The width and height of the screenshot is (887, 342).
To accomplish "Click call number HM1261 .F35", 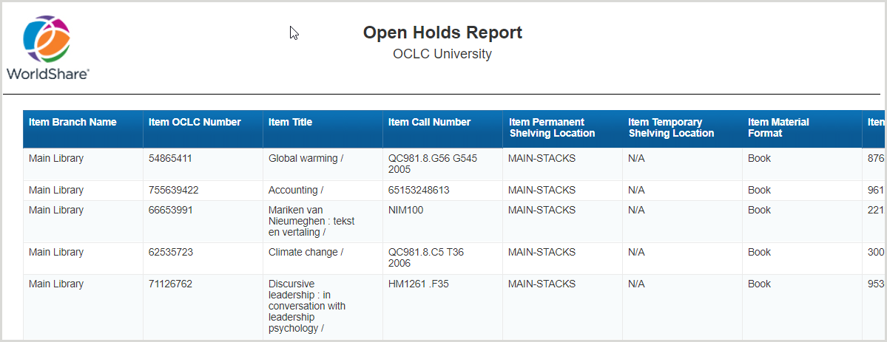I will 419,284.
